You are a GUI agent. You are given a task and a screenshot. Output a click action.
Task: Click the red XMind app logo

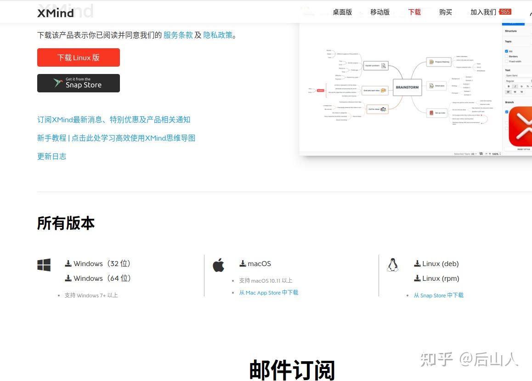click(x=524, y=126)
